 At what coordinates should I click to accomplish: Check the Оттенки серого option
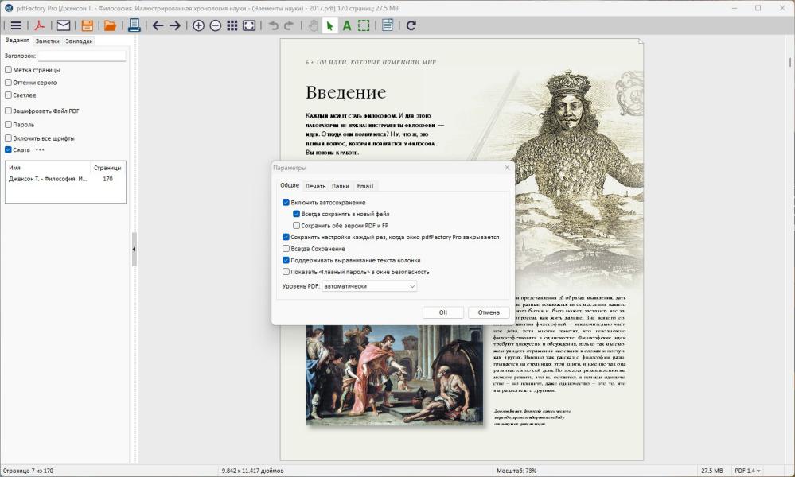click(9, 82)
